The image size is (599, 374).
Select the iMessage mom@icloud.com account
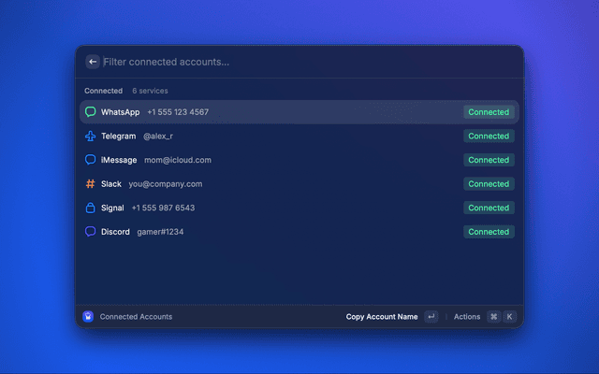click(281, 160)
